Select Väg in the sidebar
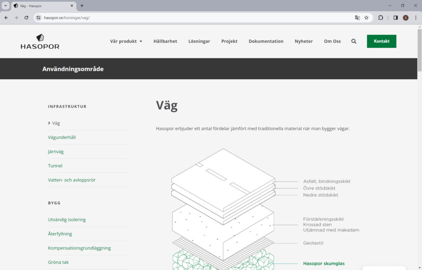422x270 pixels. (x=56, y=123)
